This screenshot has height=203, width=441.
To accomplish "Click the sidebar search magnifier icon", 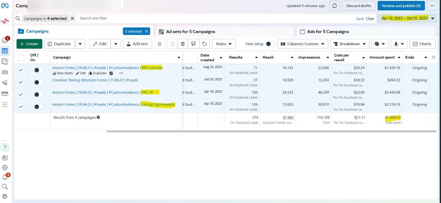I will point(5,186).
